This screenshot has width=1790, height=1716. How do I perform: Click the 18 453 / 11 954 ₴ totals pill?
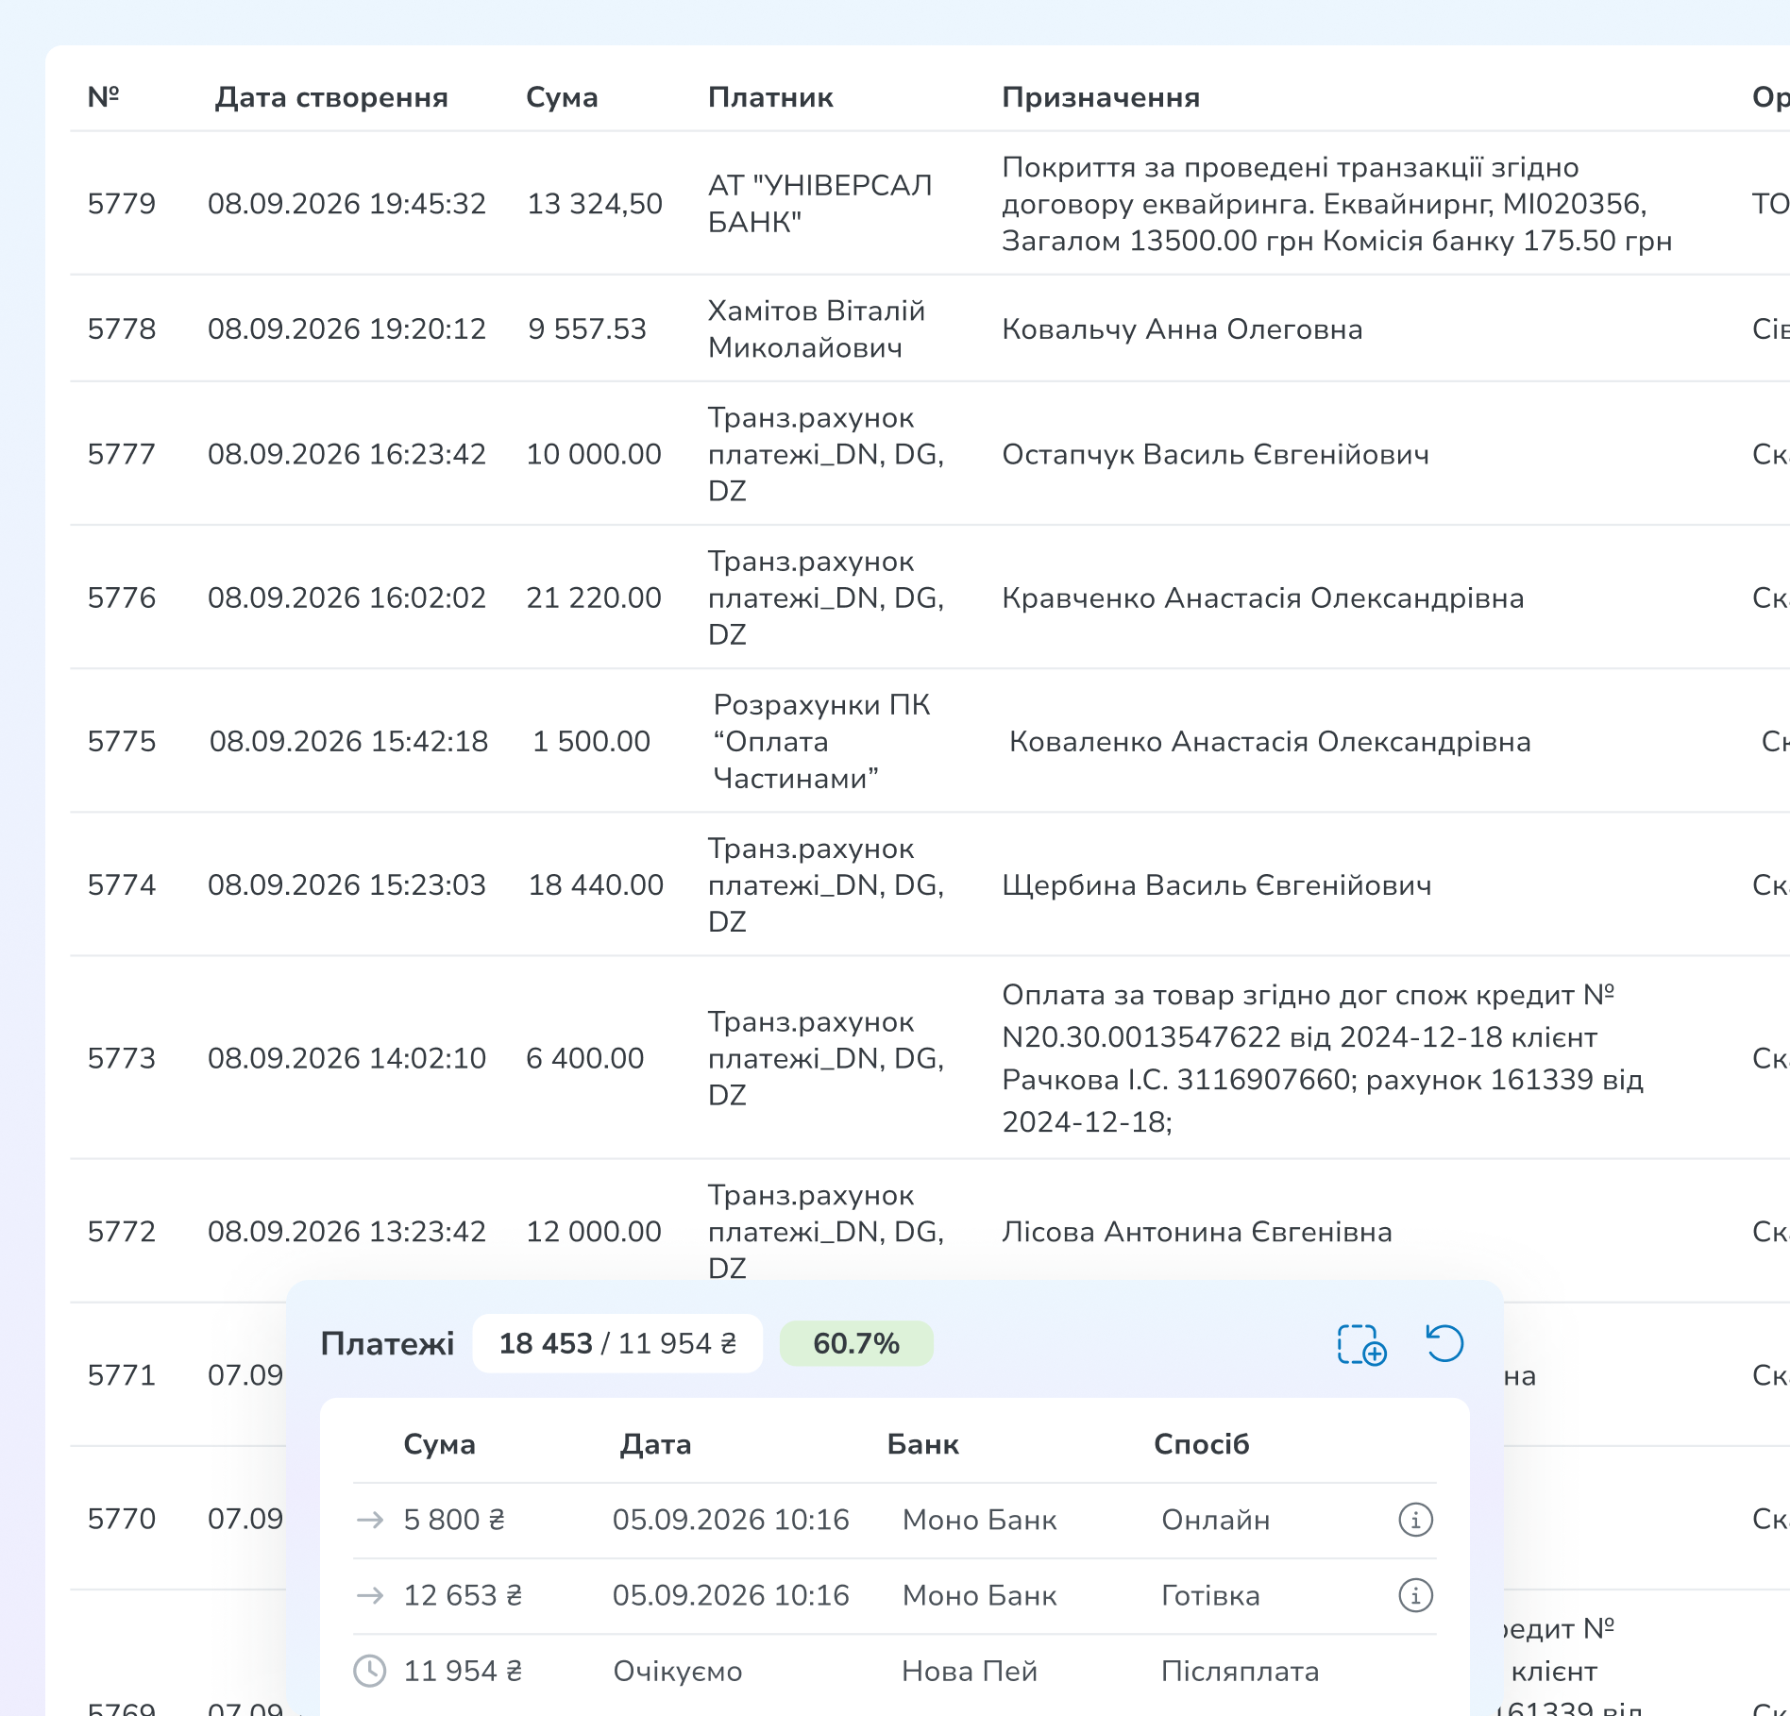[617, 1343]
